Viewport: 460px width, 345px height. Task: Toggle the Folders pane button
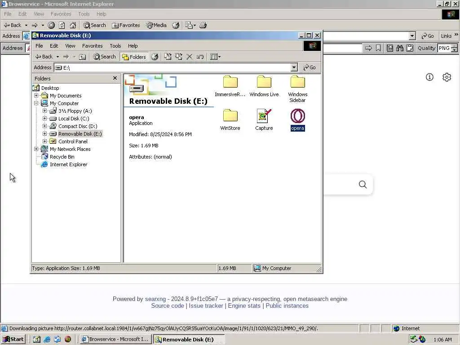134,57
